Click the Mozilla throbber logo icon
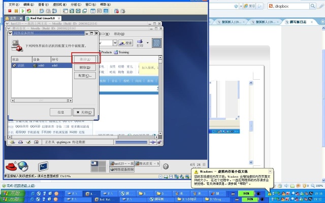The width and height of the screenshot is (325, 203). [156, 43]
